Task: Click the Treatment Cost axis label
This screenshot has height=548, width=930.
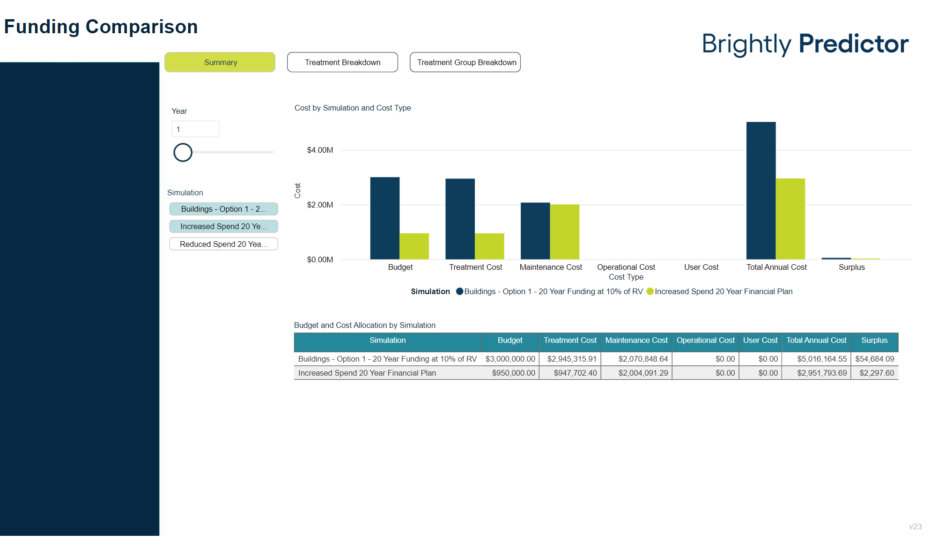Action: [x=475, y=267]
